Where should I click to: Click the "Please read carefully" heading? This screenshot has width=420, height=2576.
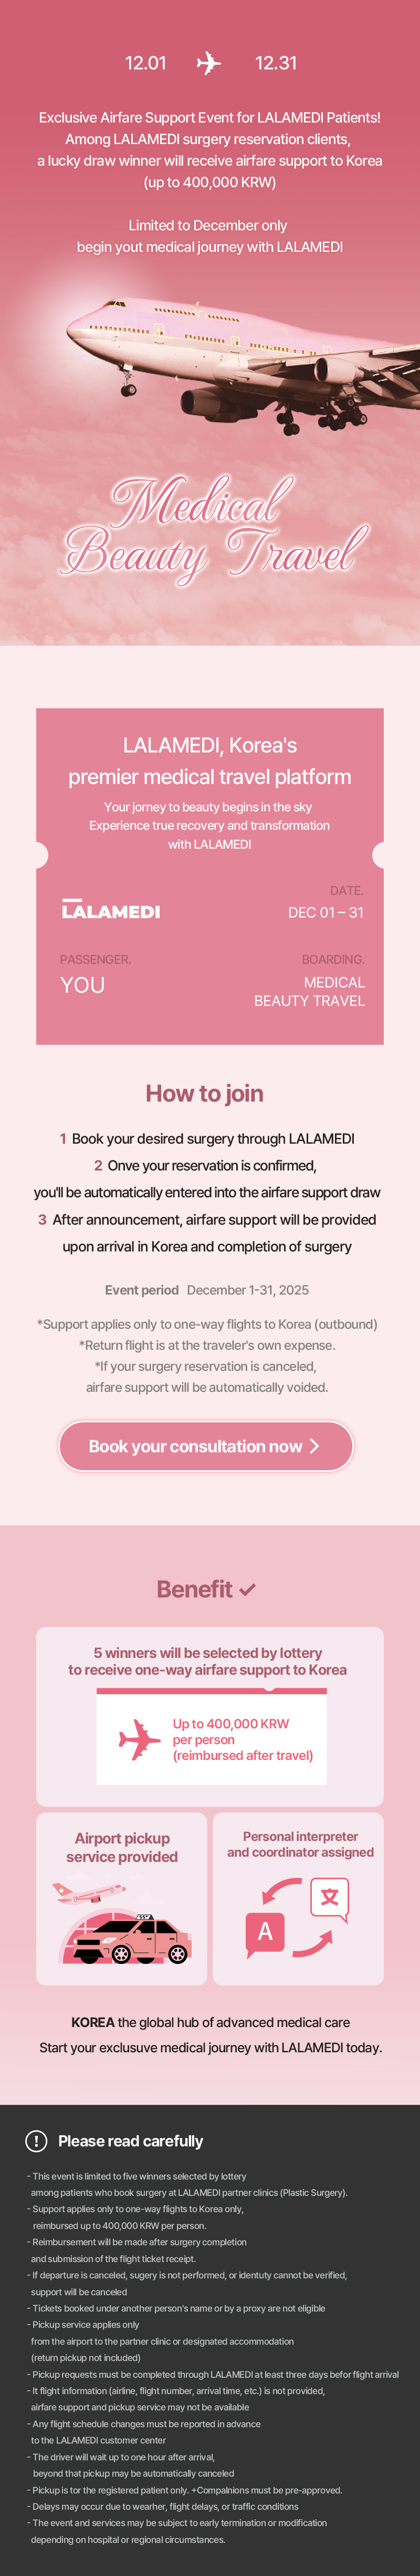click(131, 2141)
